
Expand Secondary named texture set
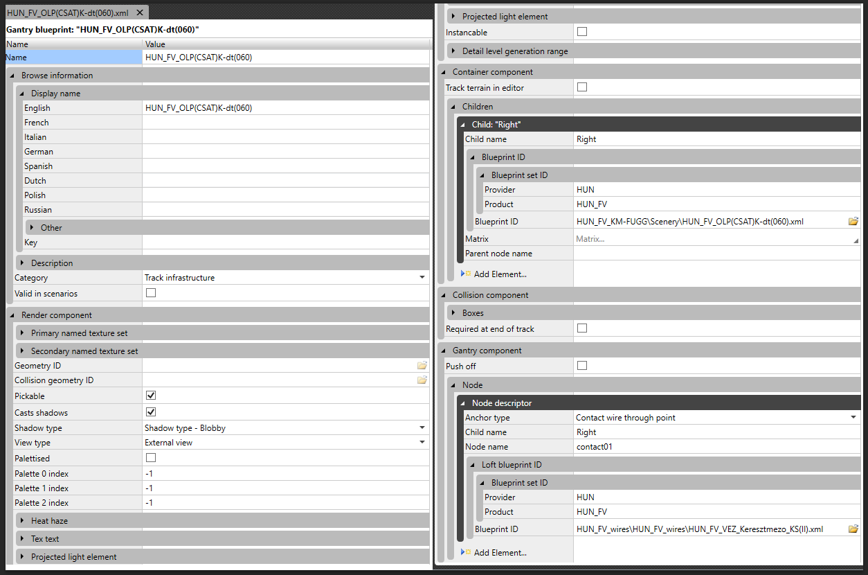click(23, 351)
